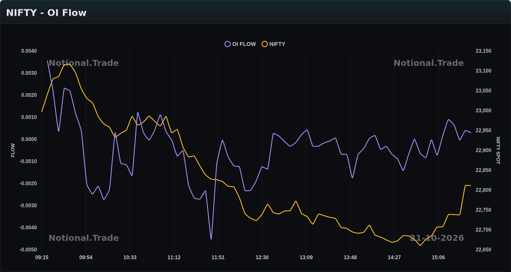This screenshot has height=272, width=511.
Task: Toggle the NIFTY legend series
Action: [x=273, y=44]
